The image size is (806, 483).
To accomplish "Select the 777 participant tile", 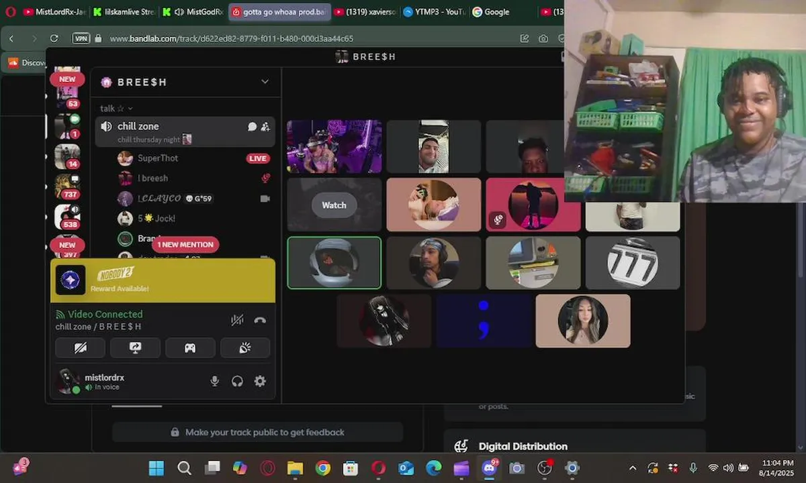I will click(x=633, y=263).
